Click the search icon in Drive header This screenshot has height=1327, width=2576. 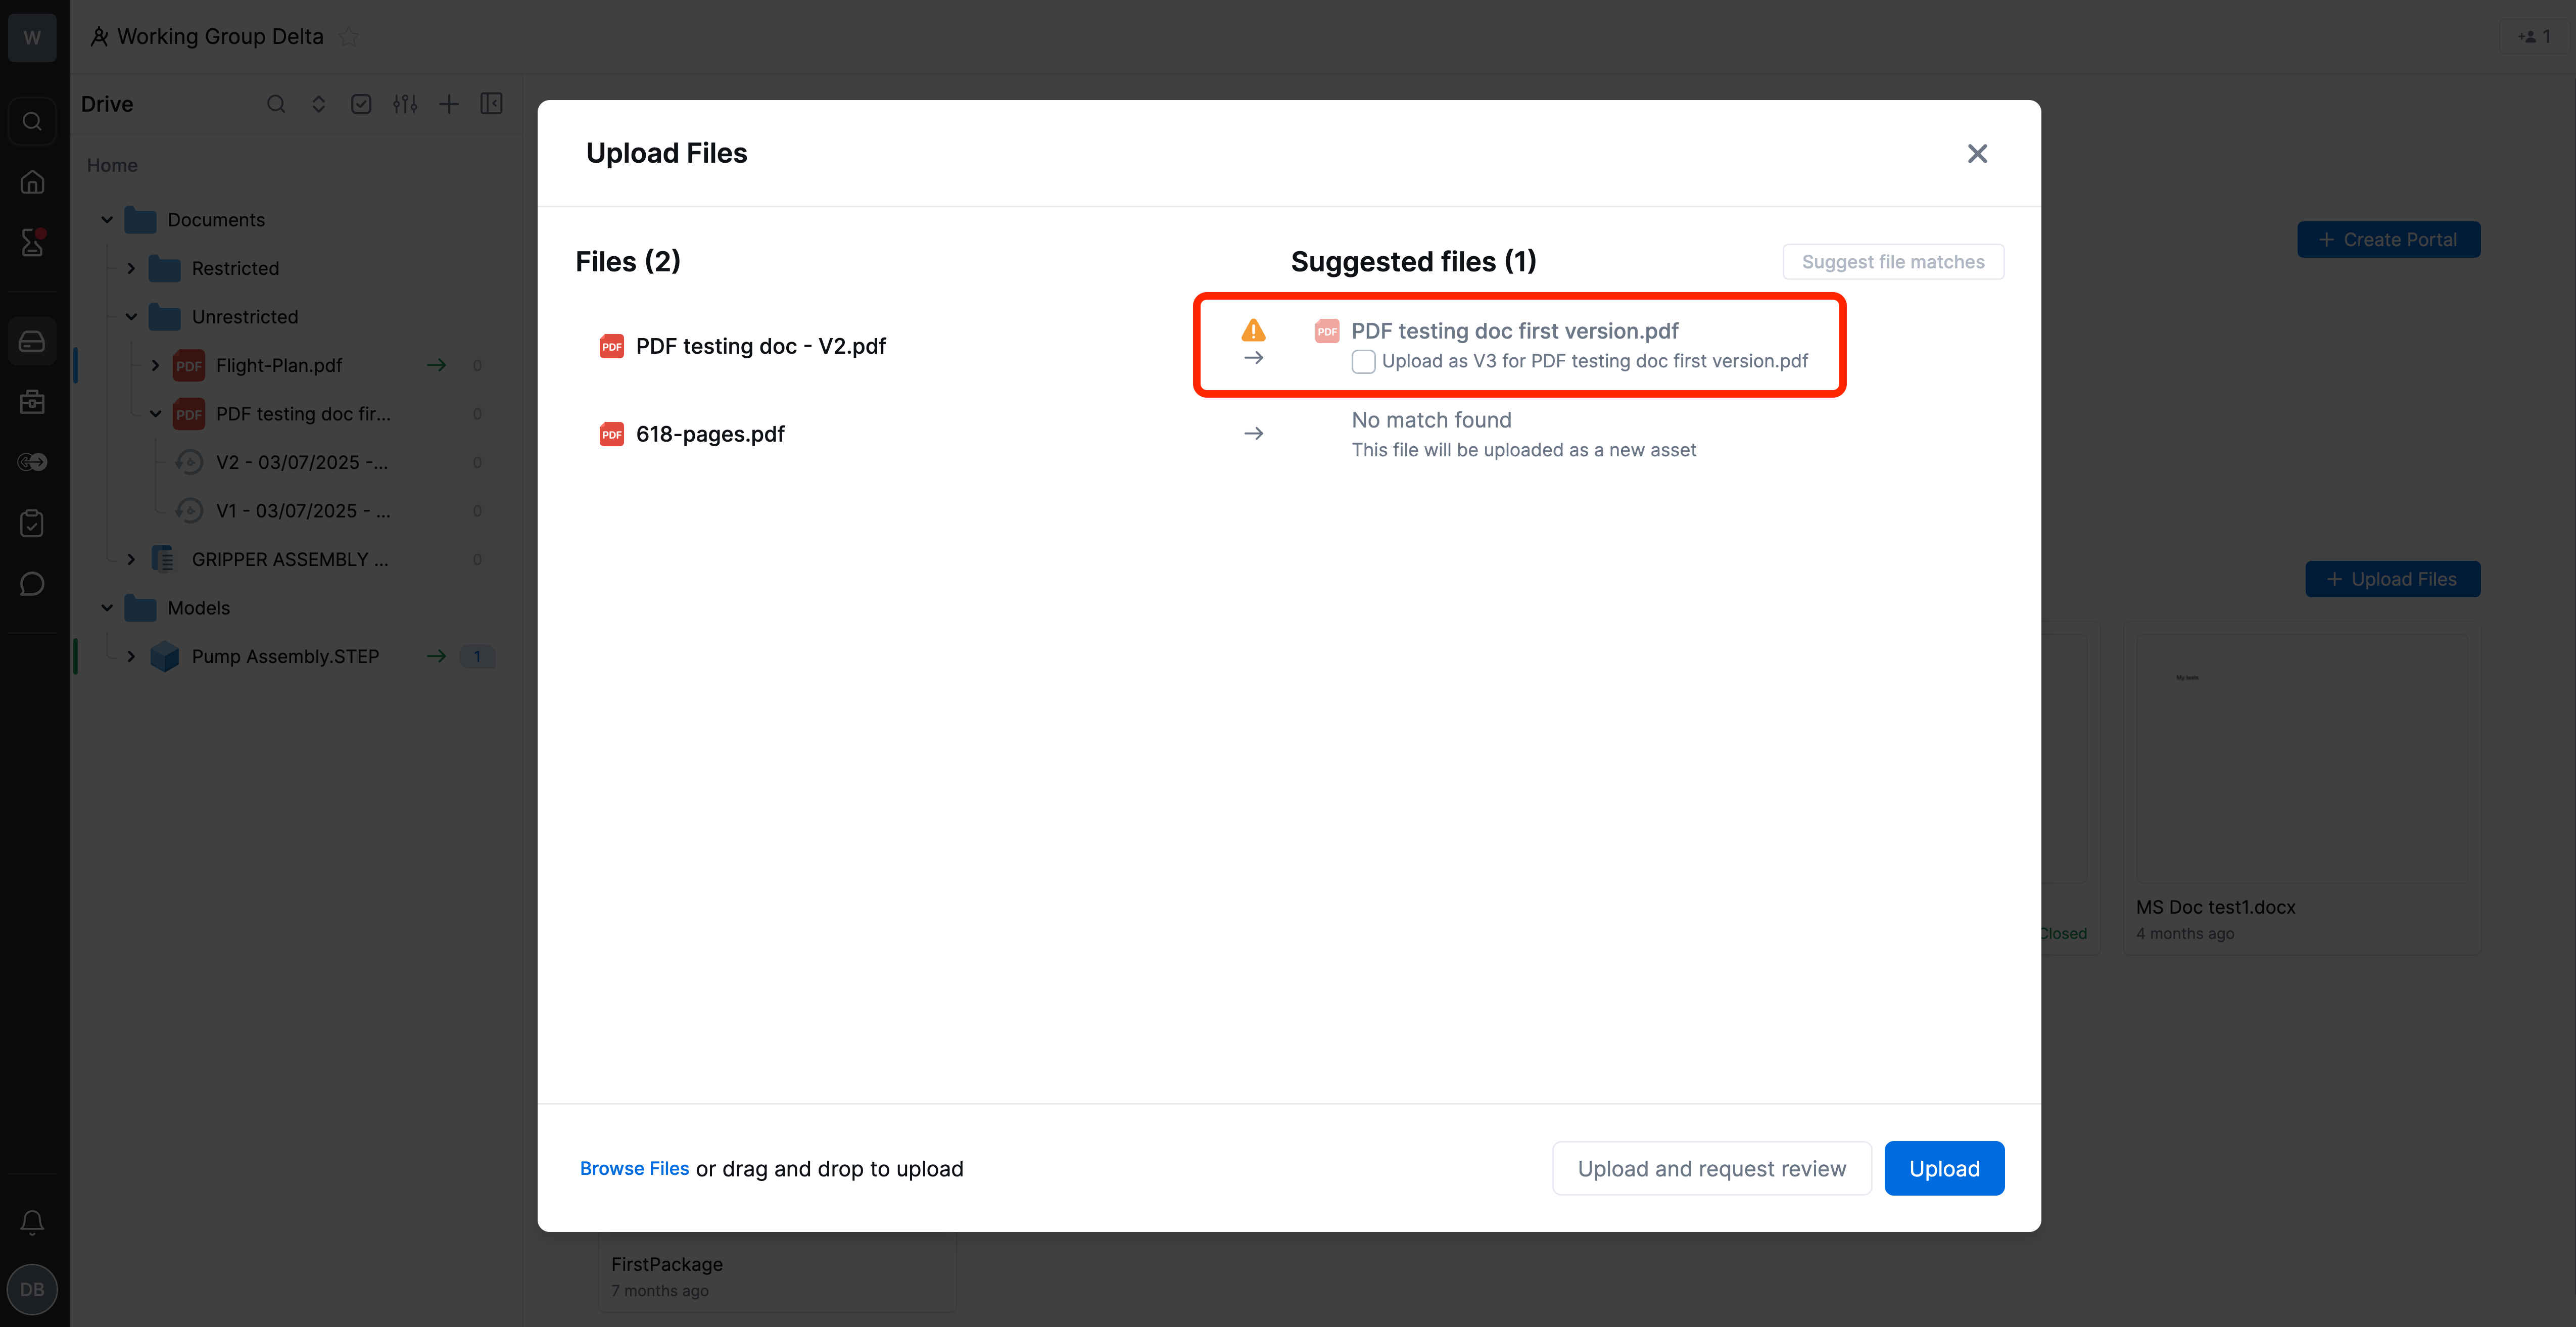276,104
